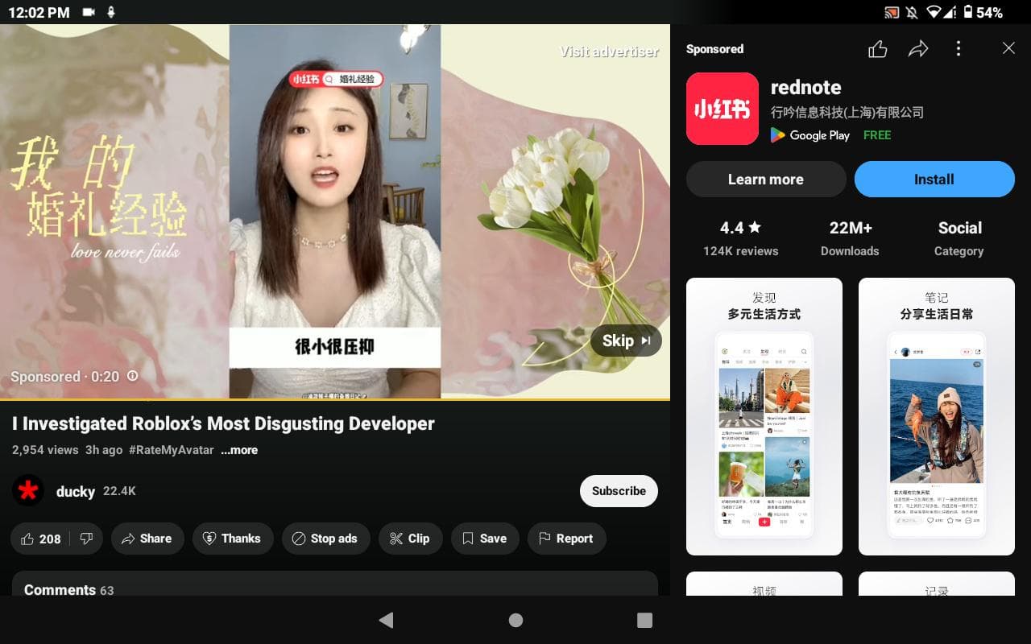Open the #RateMyAvatar hashtag
The width and height of the screenshot is (1031, 644).
(x=172, y=450)
